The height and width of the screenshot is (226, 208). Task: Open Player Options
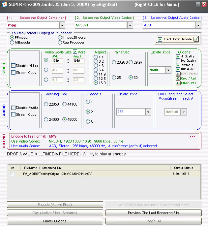(x=55, y=221)
